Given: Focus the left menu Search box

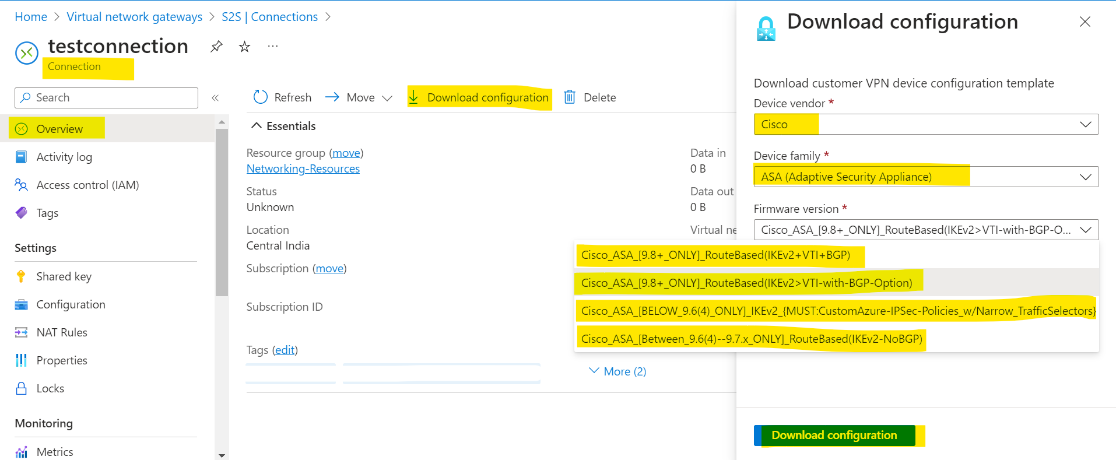Looking at the screenshot, I should point(106,98).
